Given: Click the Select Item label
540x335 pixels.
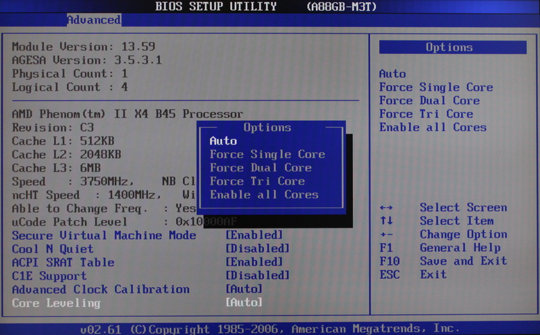Looking at the screenshot, I should click(x=457, y=221).
